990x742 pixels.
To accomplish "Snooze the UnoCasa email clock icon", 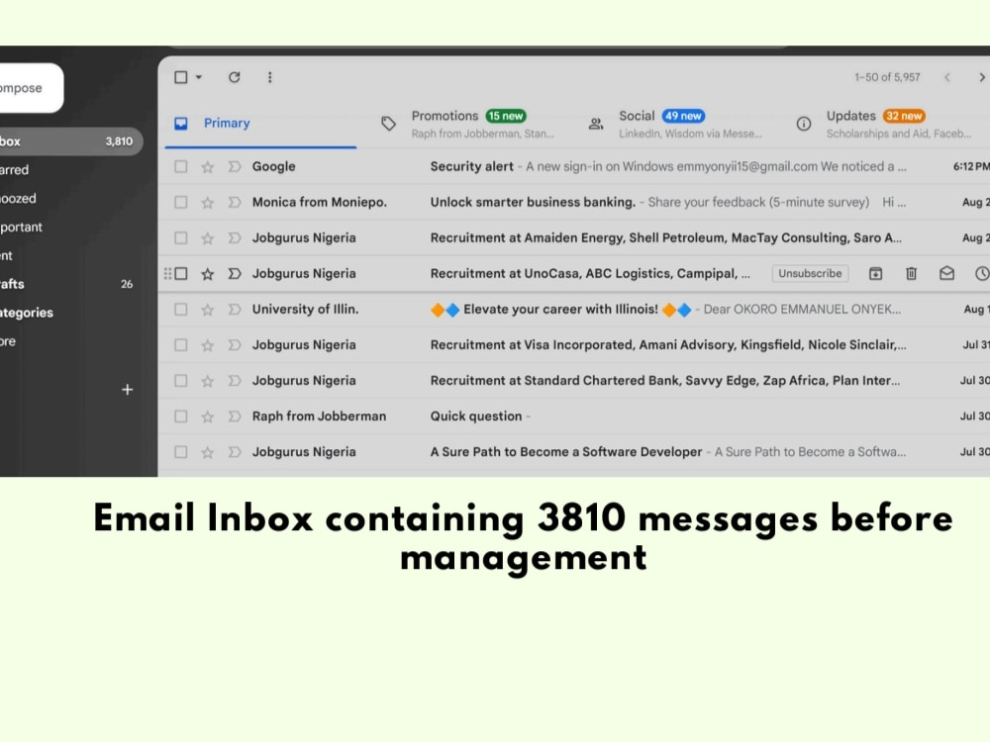I will 982,273.
